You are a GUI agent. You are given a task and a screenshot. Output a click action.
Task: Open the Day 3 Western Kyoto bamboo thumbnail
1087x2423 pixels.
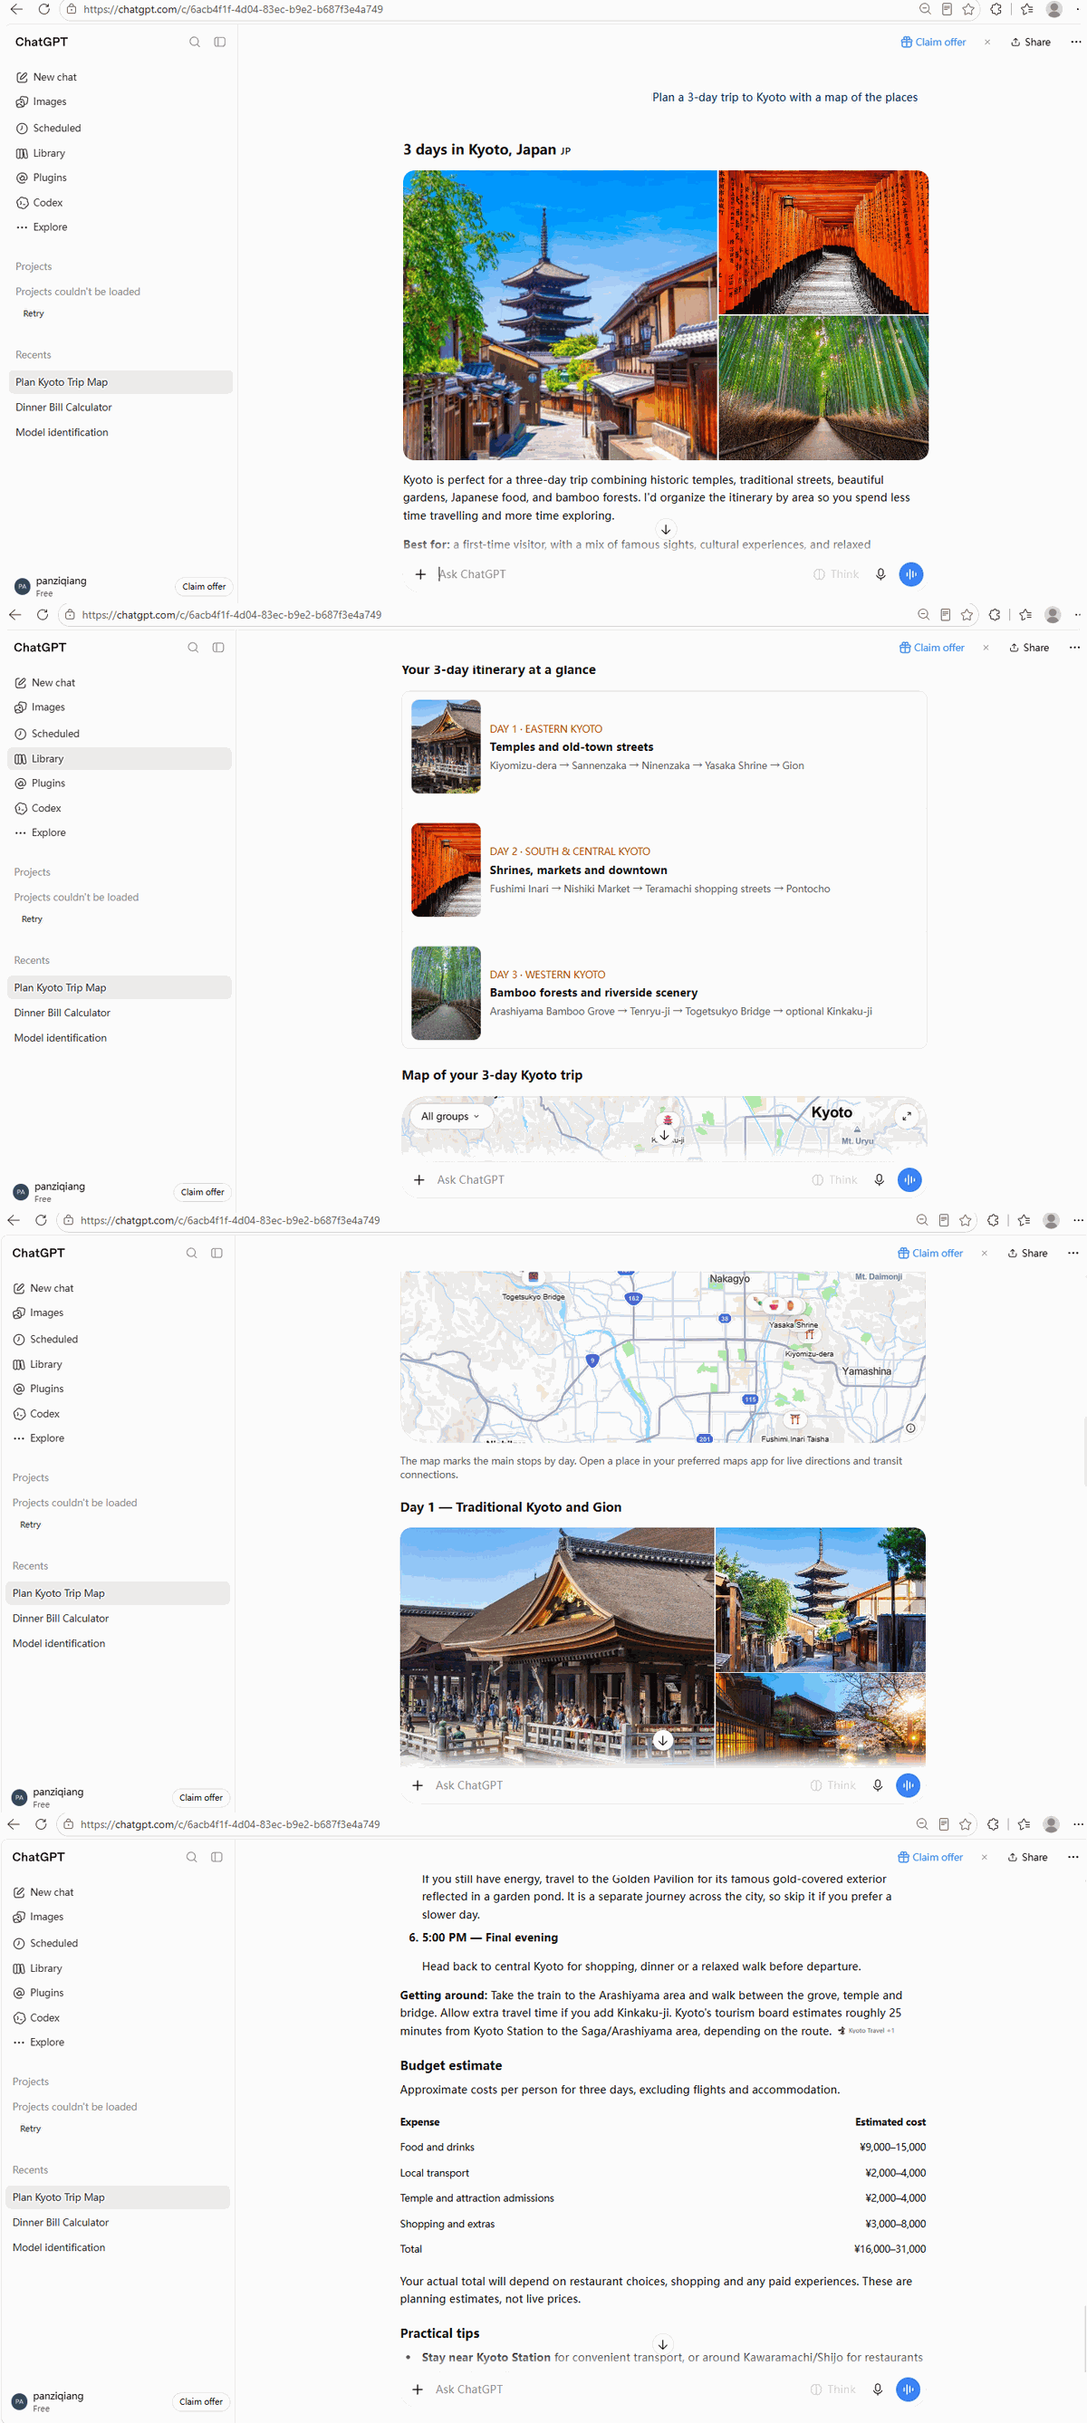(x=446, y=993)
